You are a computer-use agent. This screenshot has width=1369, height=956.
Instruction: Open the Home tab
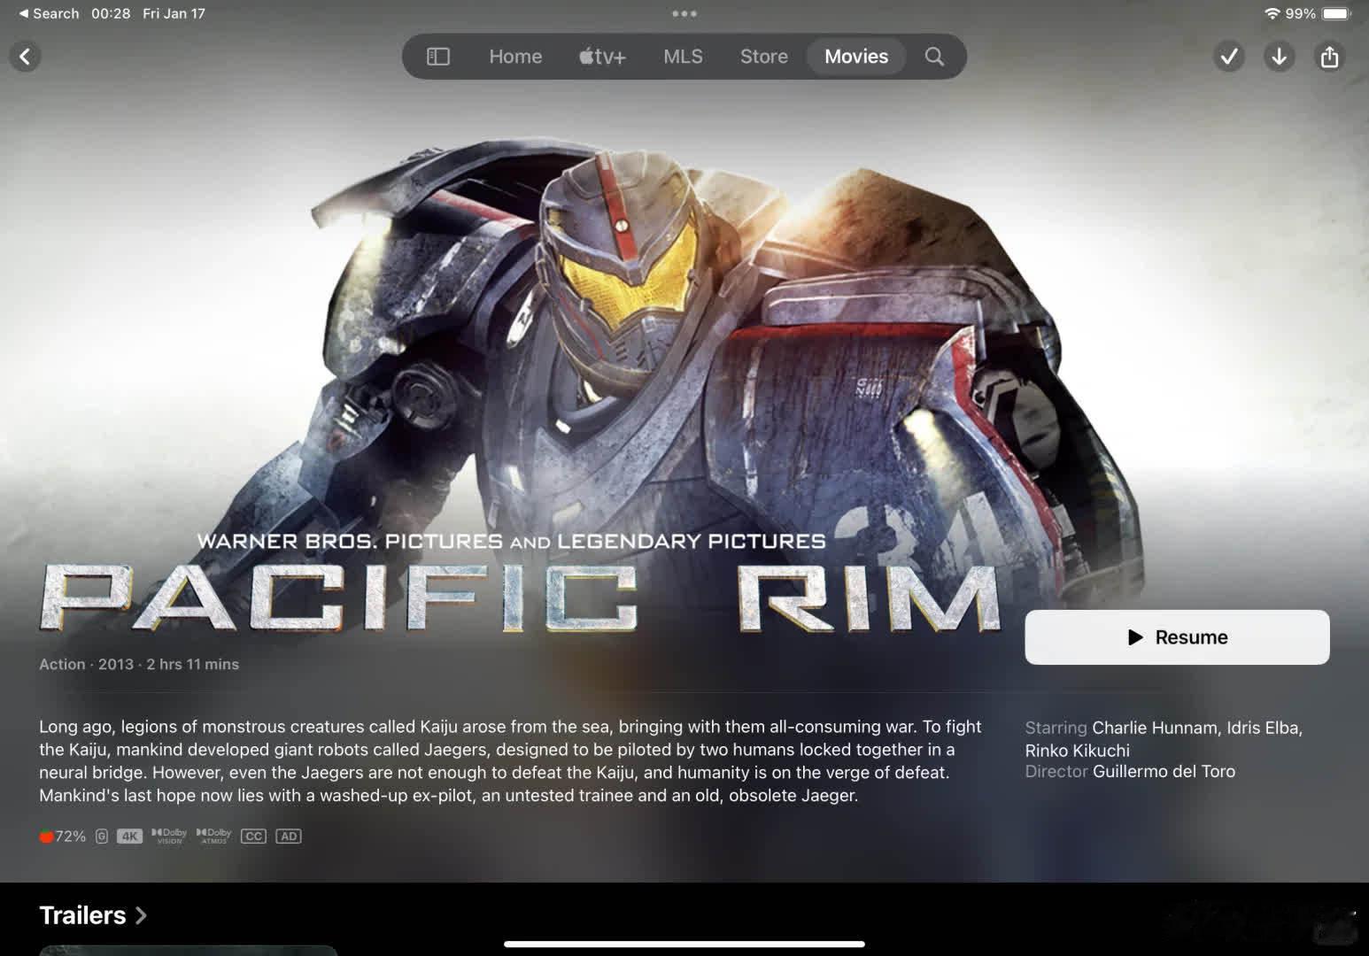pos(515,57)
